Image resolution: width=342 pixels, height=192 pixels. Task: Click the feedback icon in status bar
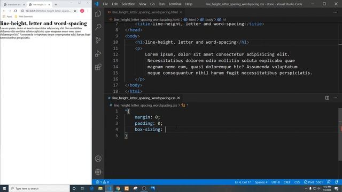pos(329,182)
